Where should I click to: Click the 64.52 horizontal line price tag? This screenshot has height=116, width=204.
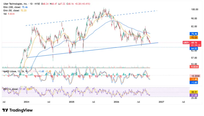tap(194, 48)
